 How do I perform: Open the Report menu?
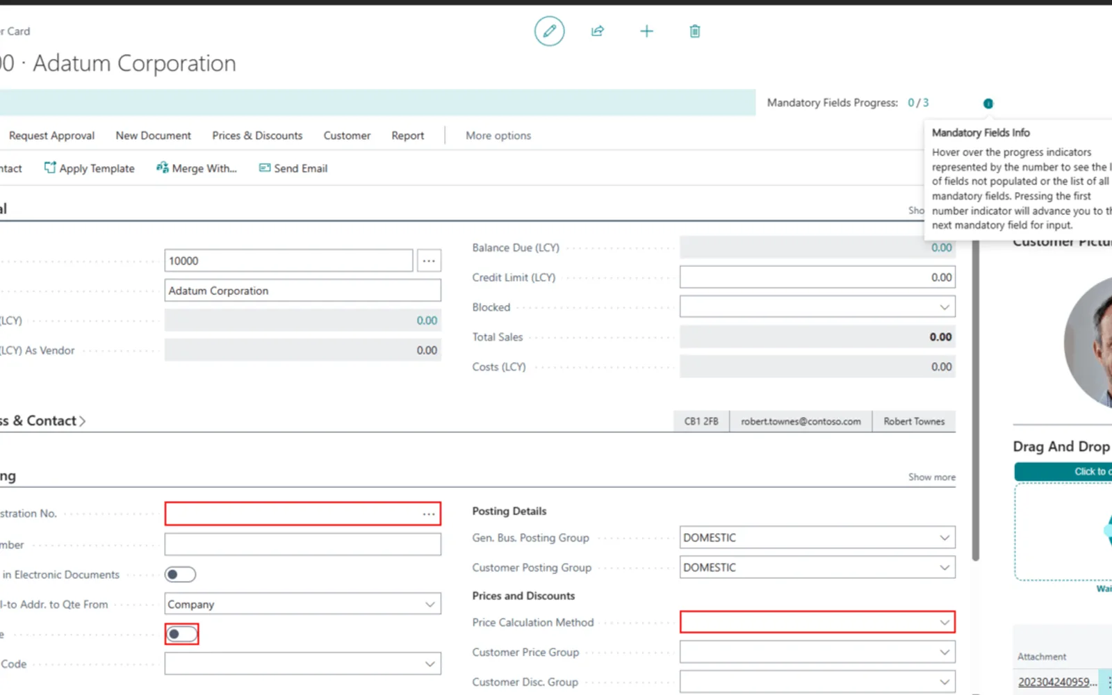point(407,136)
